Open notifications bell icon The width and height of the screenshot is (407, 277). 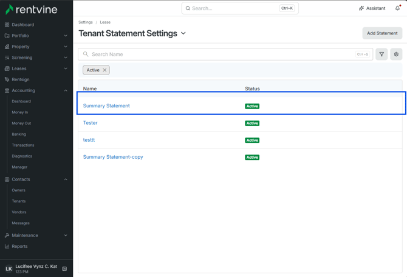coord(397,8)
